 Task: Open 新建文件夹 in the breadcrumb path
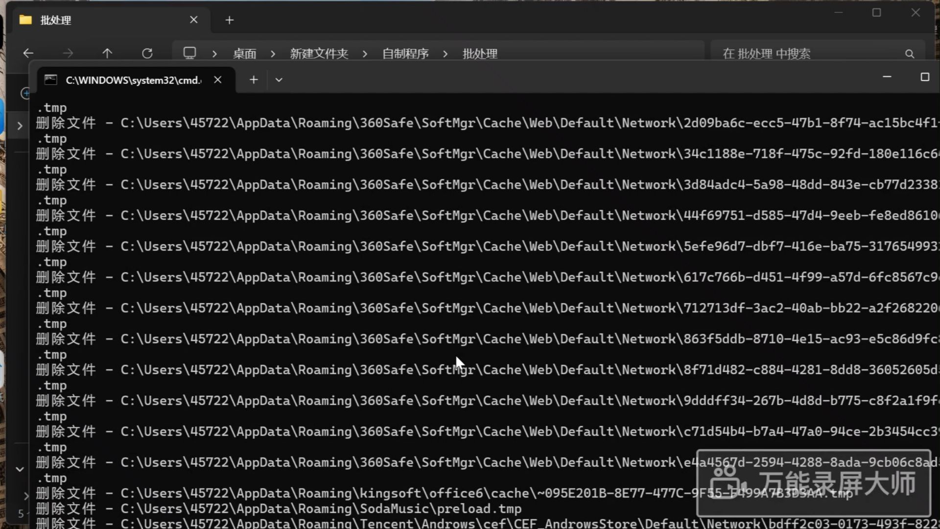point(319,54)
